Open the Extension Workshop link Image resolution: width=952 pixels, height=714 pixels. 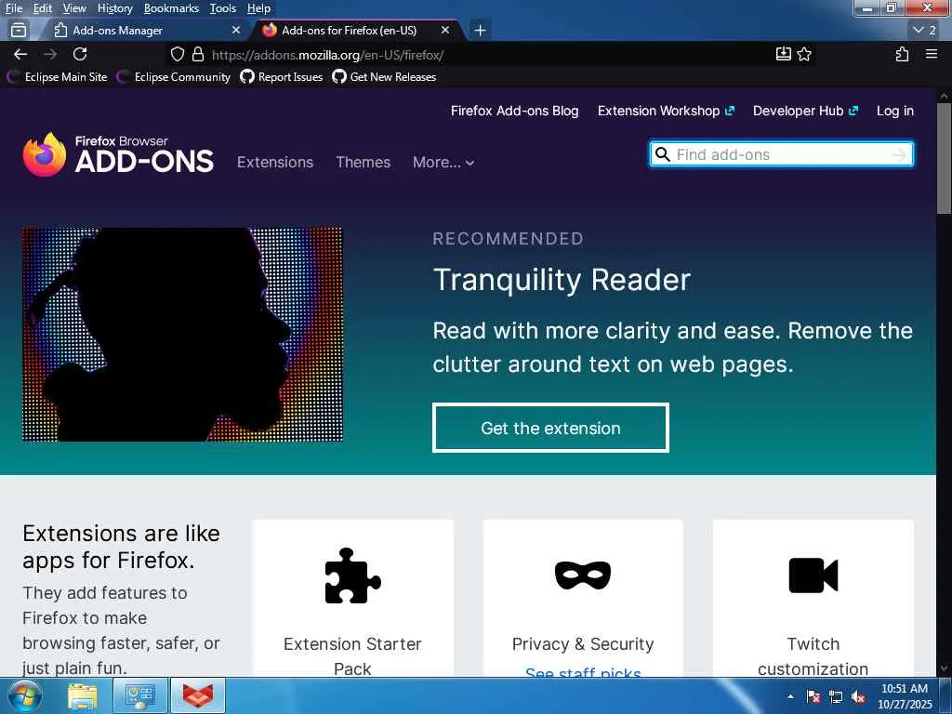[x=666, y=112]
